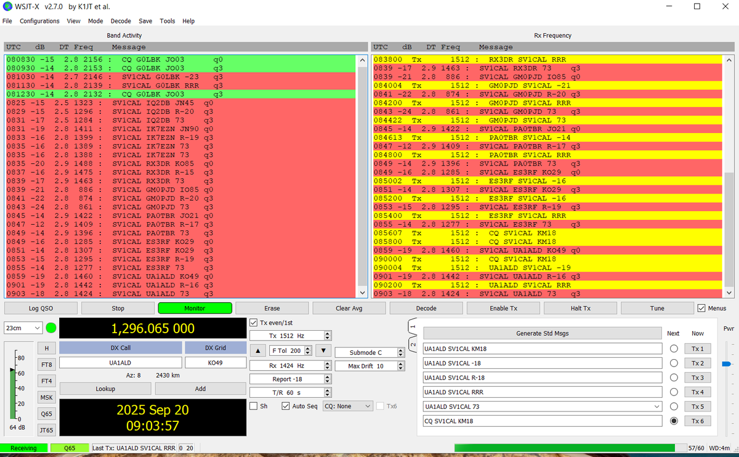The image size is (739, 457).
Task: Toggle Tx even/1st checkbox
Action: (253, 322)
